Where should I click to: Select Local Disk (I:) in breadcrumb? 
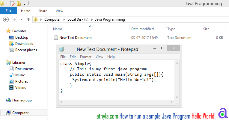(78, 19)
